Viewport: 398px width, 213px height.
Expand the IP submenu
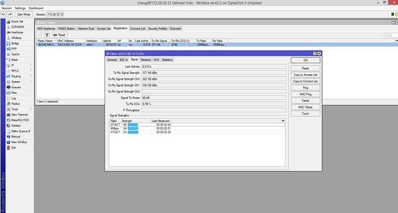31,66
